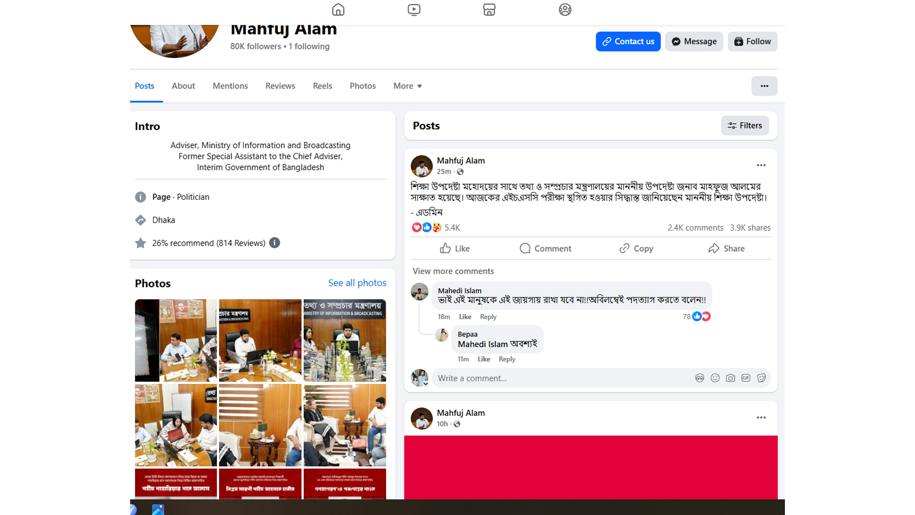Click the review info icon next to 814 Reviews
Image resolution: width=915 pixels, height=515 pixels.
coord(274,243)
